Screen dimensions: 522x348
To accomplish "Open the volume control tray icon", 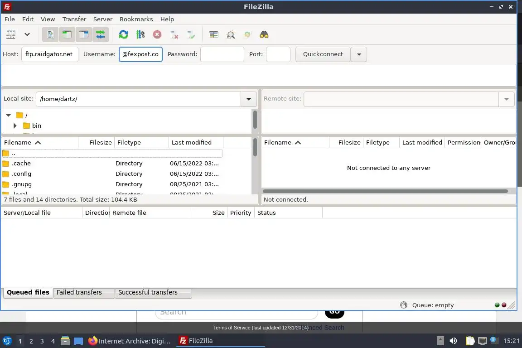I will tap(453, 341).
